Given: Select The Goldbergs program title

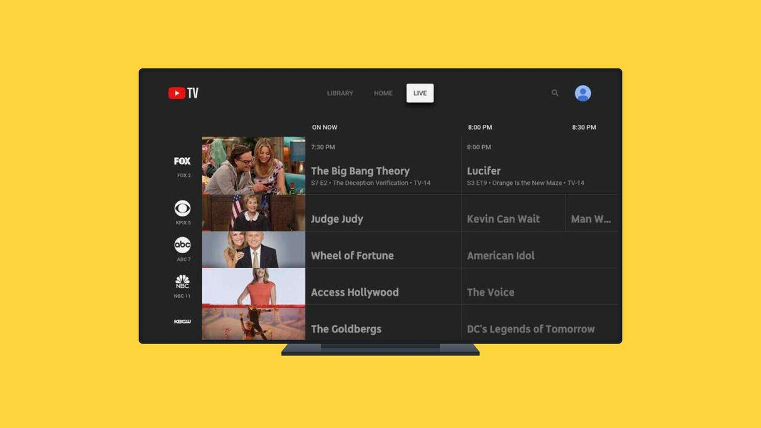Looking at the screenshot, I should coord(346,329).
